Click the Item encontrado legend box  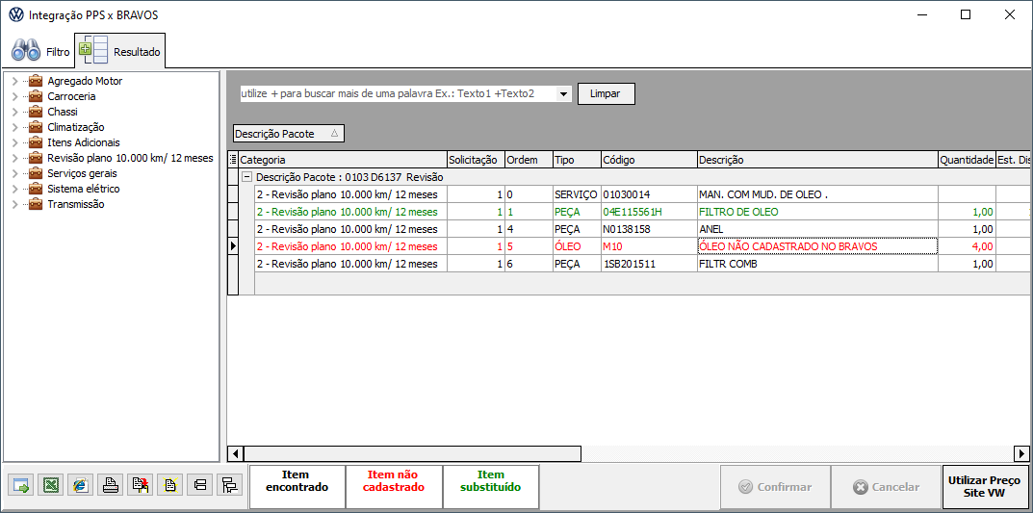297,487
